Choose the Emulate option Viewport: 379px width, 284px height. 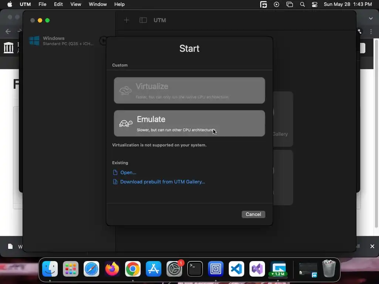189,124
